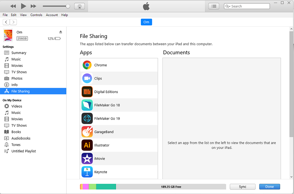Click the 12% battery text
The image size is (294, 194).
coord(51,39)
